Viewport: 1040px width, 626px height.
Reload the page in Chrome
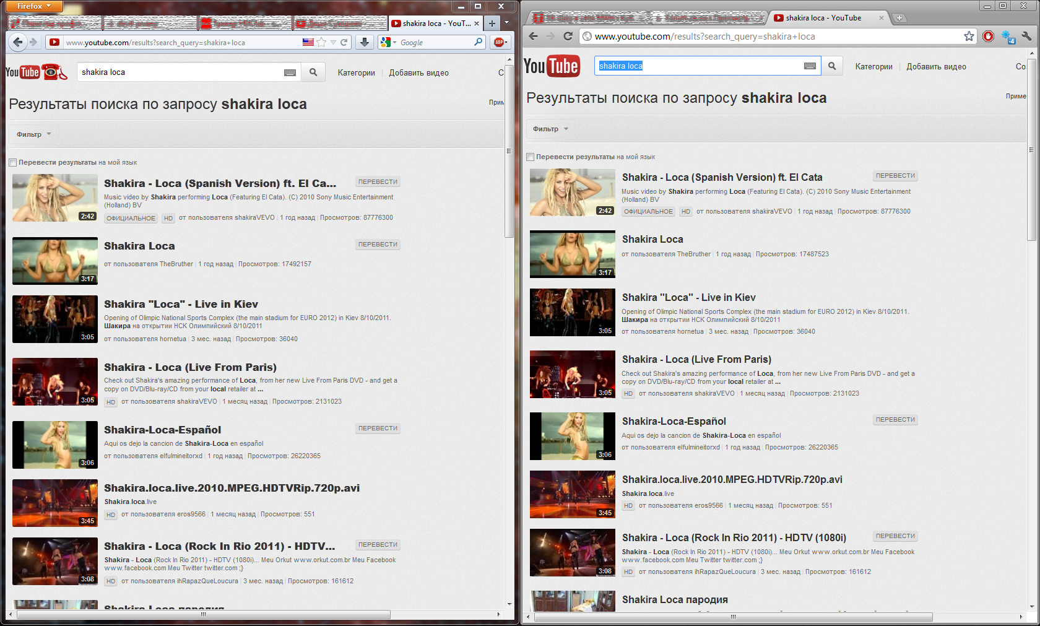[568, 36]
